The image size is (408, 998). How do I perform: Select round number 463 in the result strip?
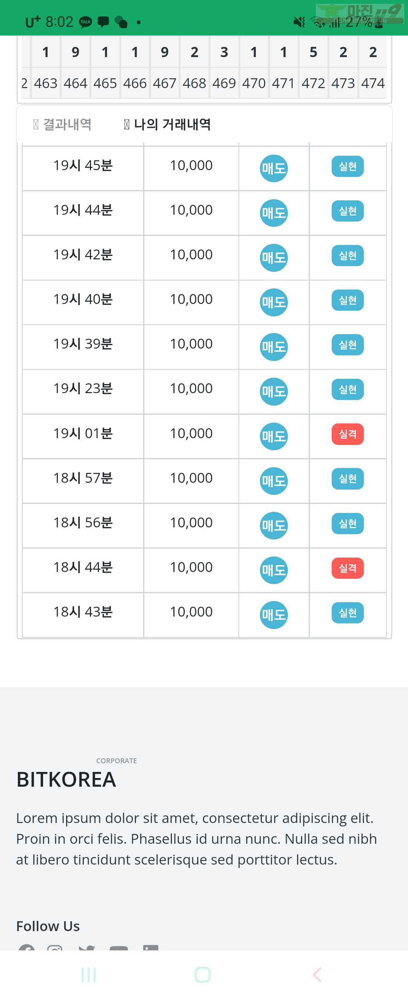click(x=46, y=83)
